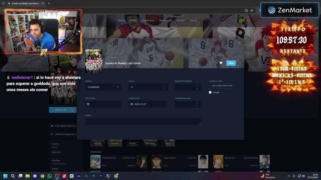Open WhatsApp from the taskbar
This screenshot has height=180, width=321.
coord(49,176)
